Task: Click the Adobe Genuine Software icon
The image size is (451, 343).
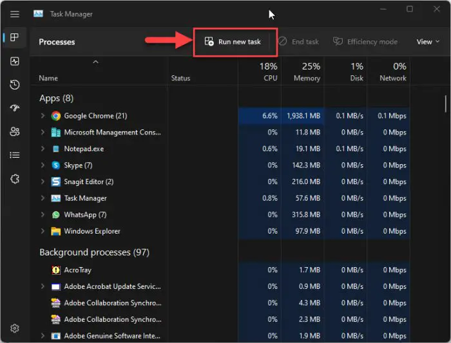Action: (x=56, y=336)
